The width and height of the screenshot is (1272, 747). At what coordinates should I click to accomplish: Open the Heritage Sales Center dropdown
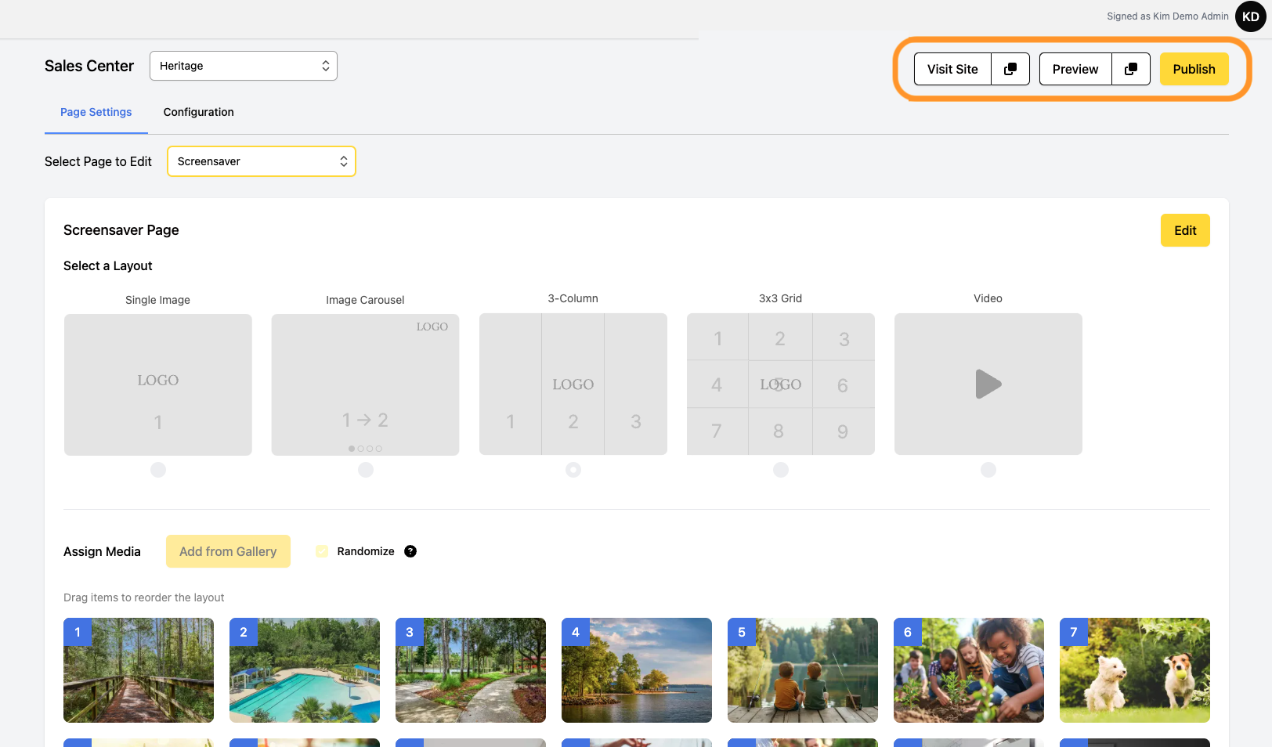coord(244,66)
